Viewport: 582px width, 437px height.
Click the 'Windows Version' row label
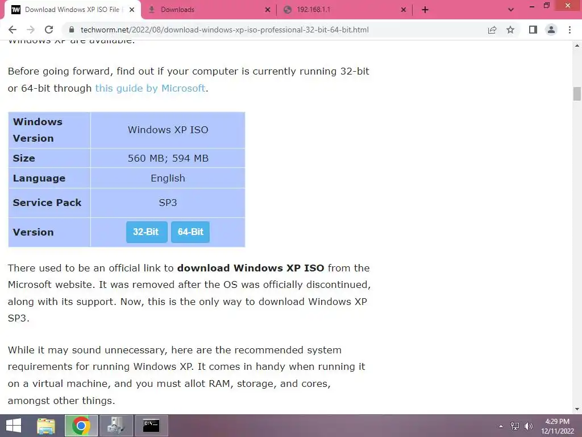click(38, 130)
